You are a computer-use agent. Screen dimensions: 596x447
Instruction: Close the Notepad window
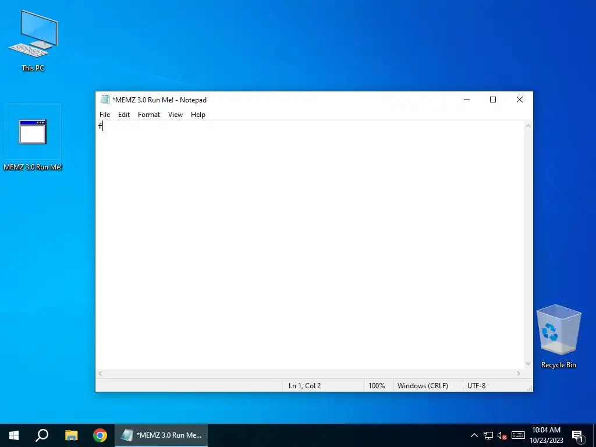[x=520, y=100]
